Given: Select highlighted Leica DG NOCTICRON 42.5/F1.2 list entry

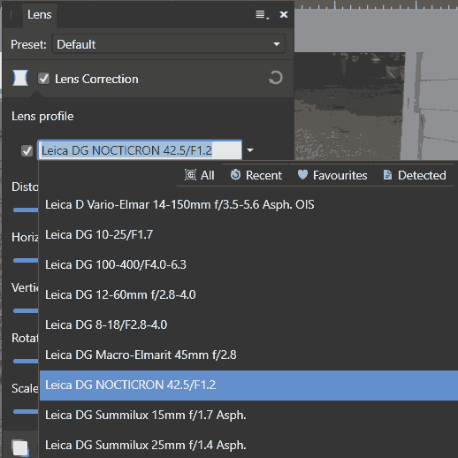Looking at the screenshot, I should (x=248, y=385).
